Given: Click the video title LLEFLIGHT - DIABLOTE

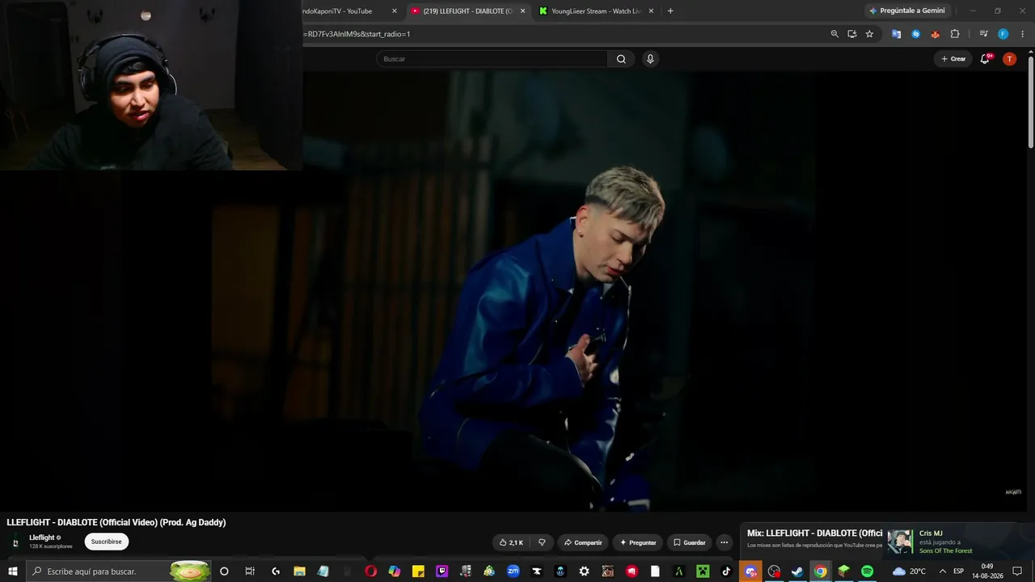Looking at the screenshot, I should (116, 522).
